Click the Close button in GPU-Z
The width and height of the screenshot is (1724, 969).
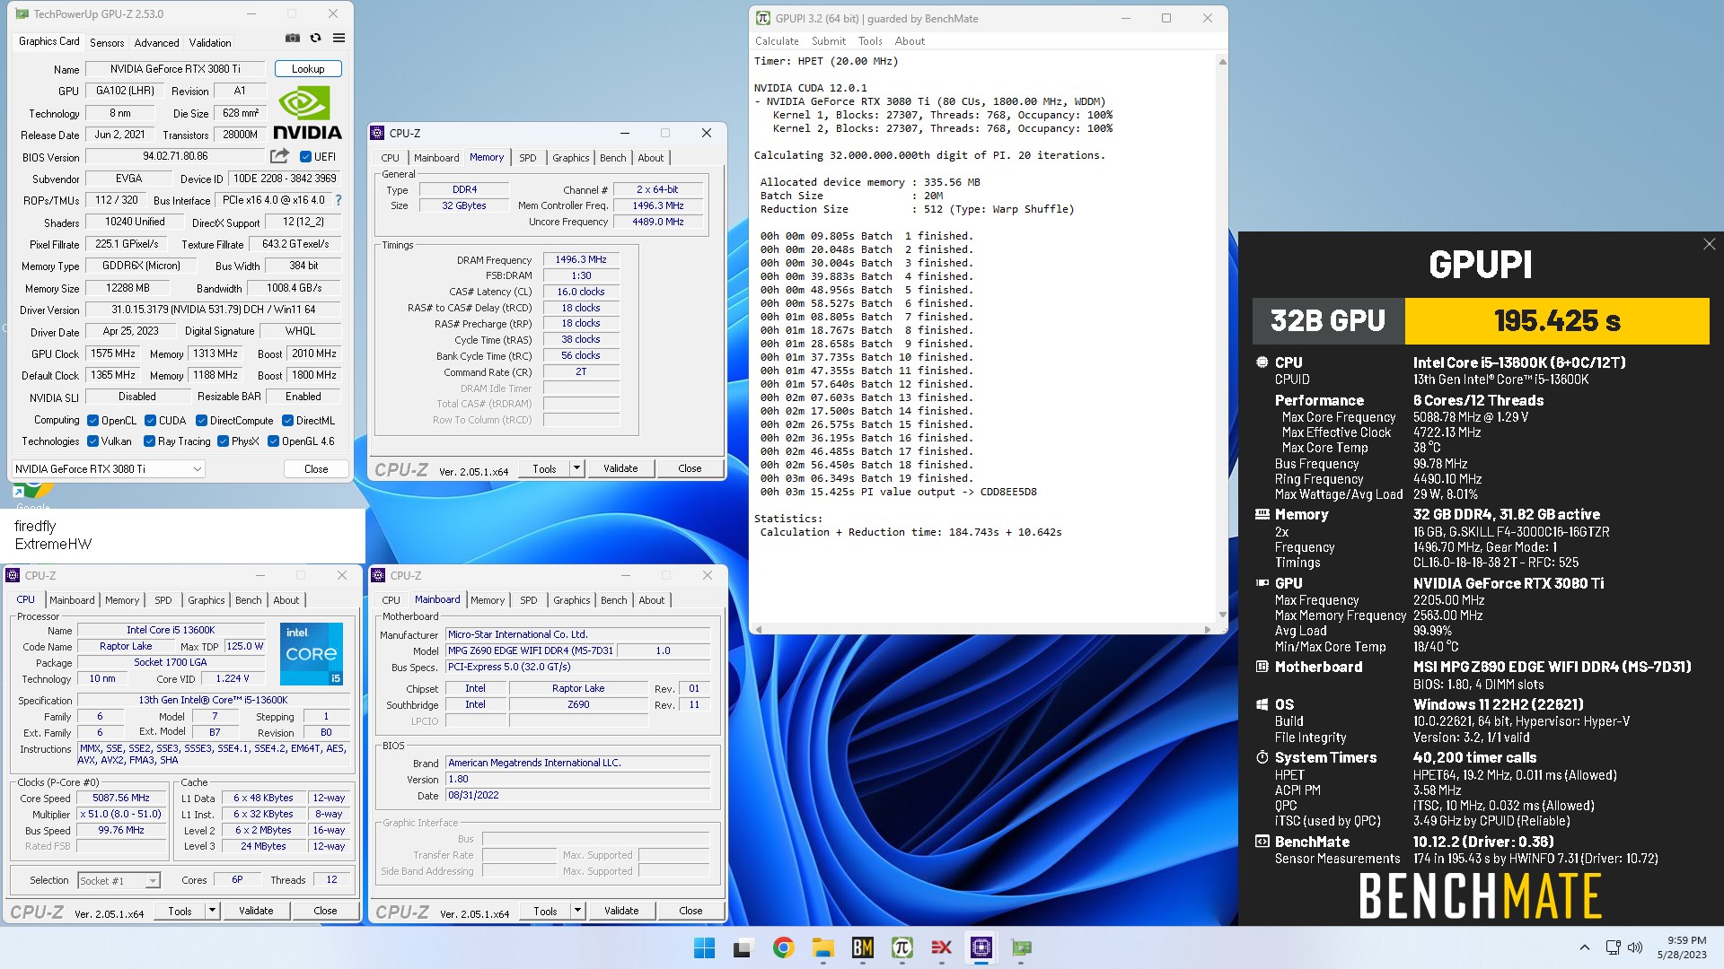[316, 468]
